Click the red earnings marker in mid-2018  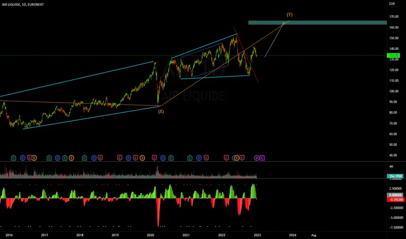coord(101,158)
